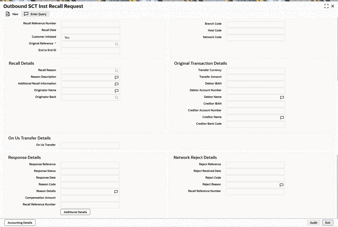Click the Reject Received Date field

255,172
